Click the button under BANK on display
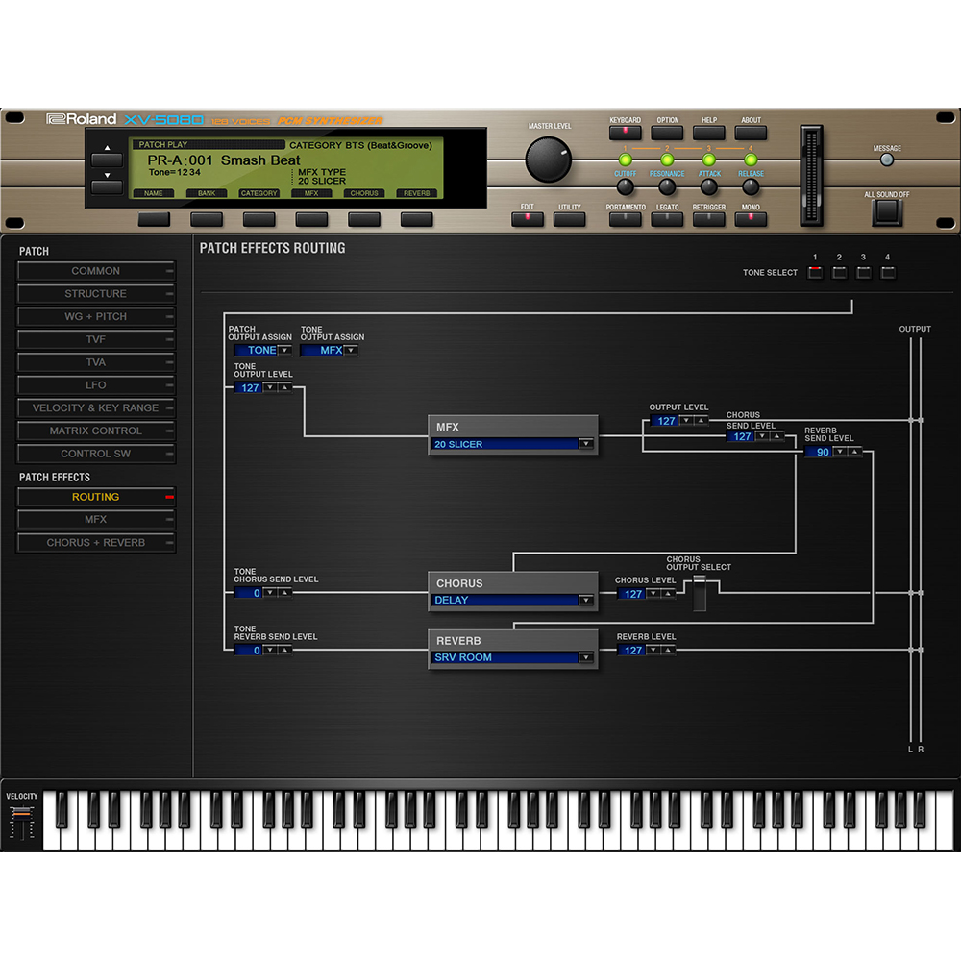 tap(207, 219)
